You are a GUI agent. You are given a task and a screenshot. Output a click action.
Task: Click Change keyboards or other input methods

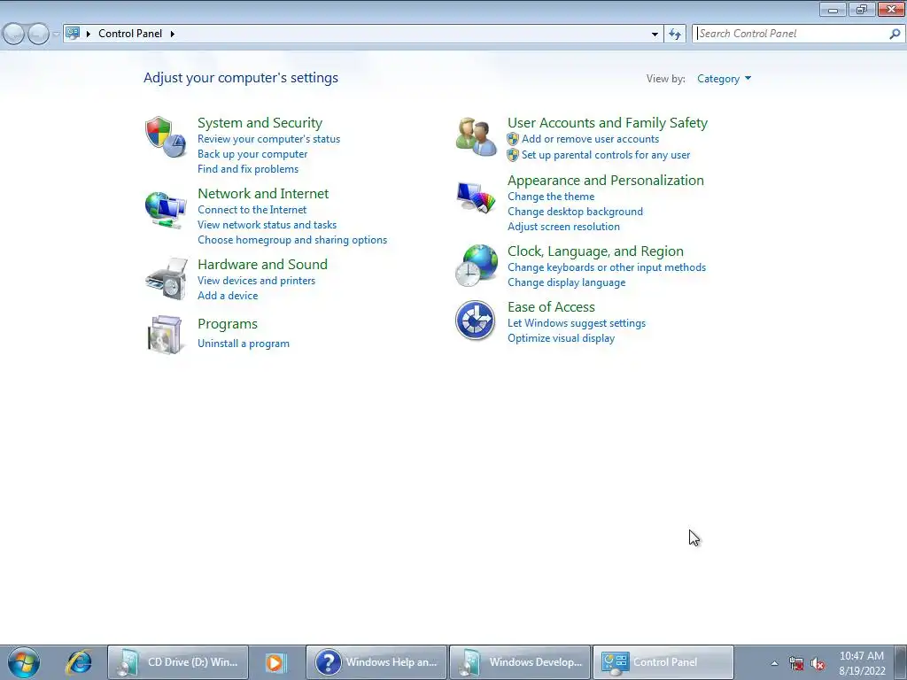(606, 267)
